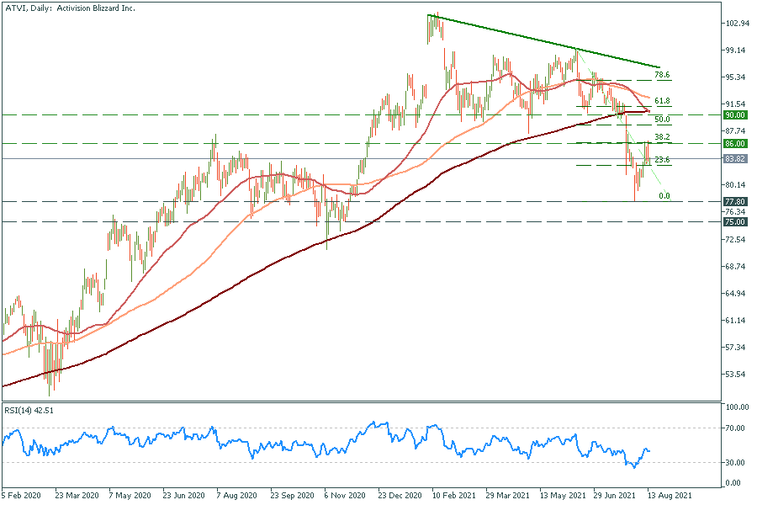The image size is (757, 505).
Task: Click the 50.0 Fibonacci level label
Action: (662, 120)
